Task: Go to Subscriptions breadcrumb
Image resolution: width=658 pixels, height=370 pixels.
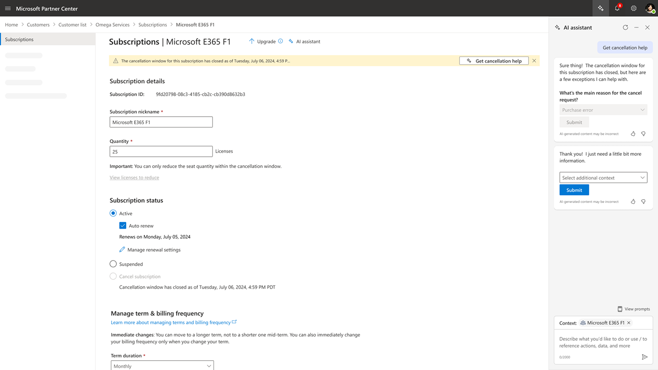Action: [x=152, y=25]
